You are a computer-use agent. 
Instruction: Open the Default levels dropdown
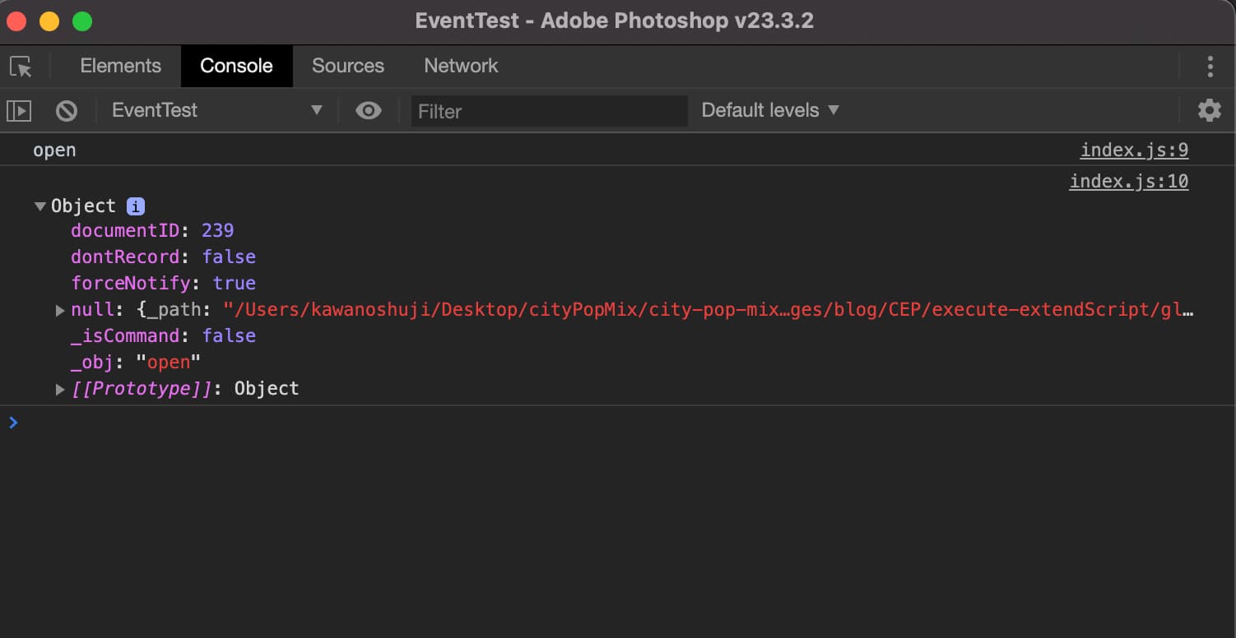(x=769, y=110)
